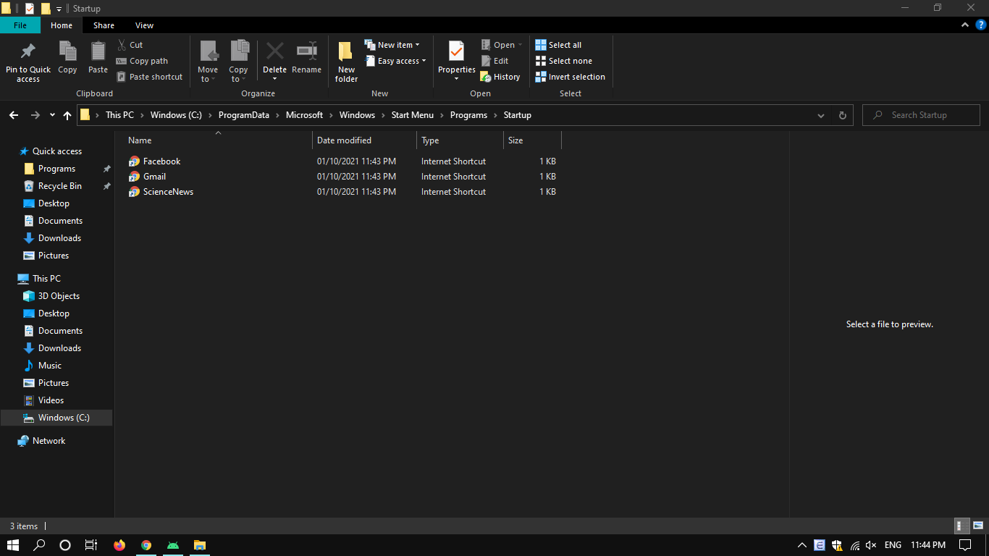Image resolution: width=989 pixels, height=556 pixels.
Task: Click Windows (C:) in address path
Action: [176, 115]
